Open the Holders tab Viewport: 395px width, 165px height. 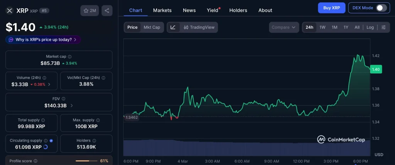point(238,10)
